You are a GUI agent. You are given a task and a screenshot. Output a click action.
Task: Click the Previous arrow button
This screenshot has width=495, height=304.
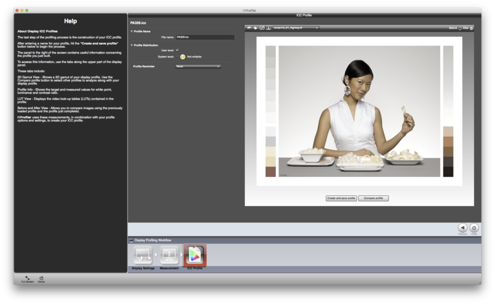click(x=462, y=227)
